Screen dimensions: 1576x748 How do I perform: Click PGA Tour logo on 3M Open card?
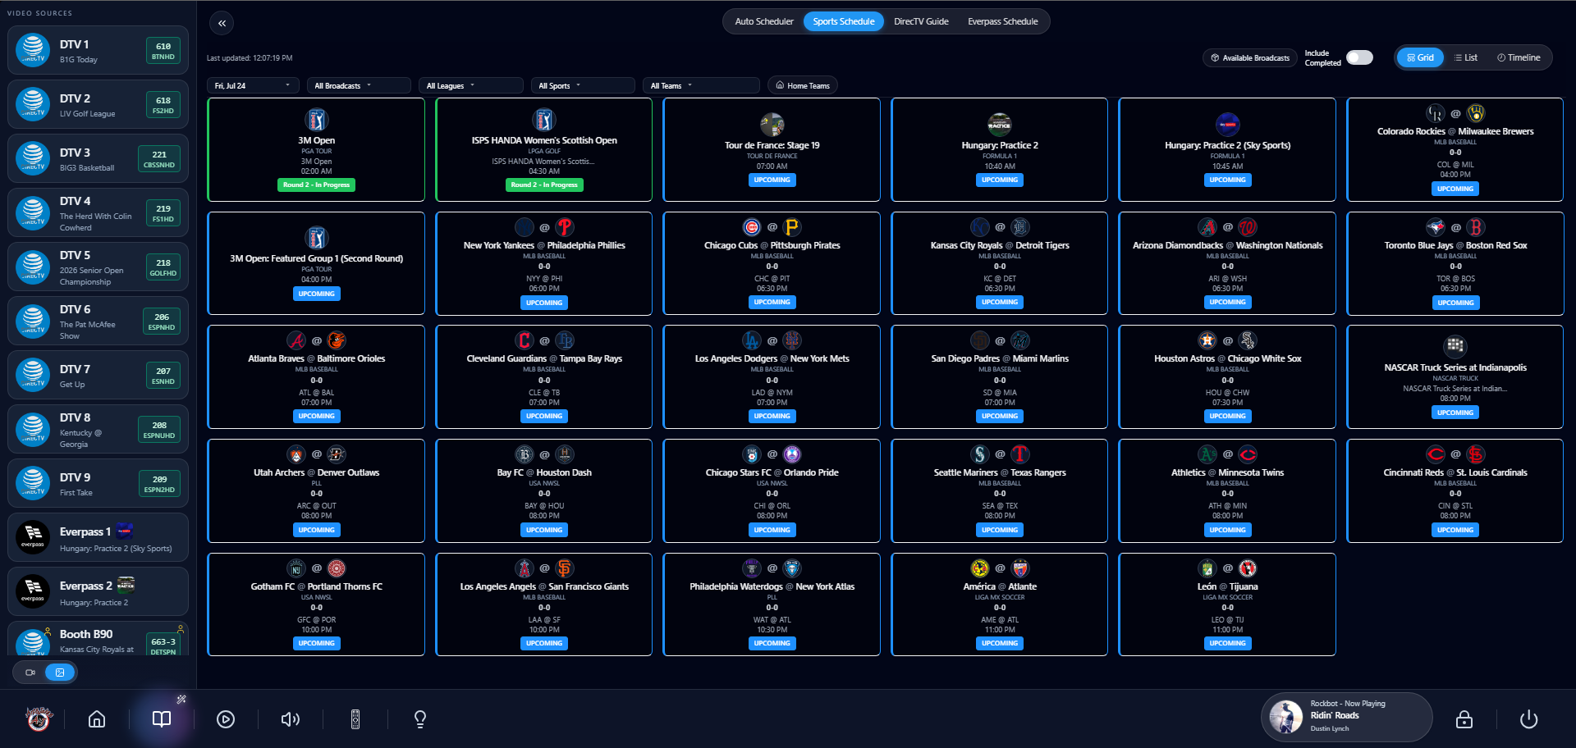coord(316,121)
